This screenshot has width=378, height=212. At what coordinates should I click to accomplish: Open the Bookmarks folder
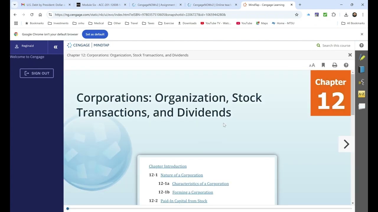(x=34, y=23)
